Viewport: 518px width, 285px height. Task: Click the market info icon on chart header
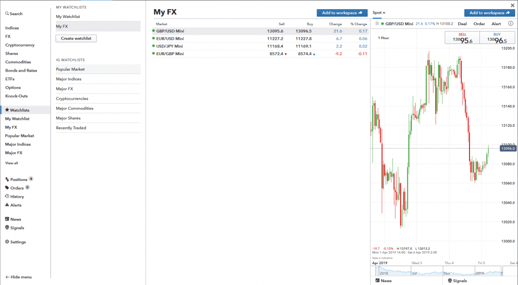pos(510,23)
